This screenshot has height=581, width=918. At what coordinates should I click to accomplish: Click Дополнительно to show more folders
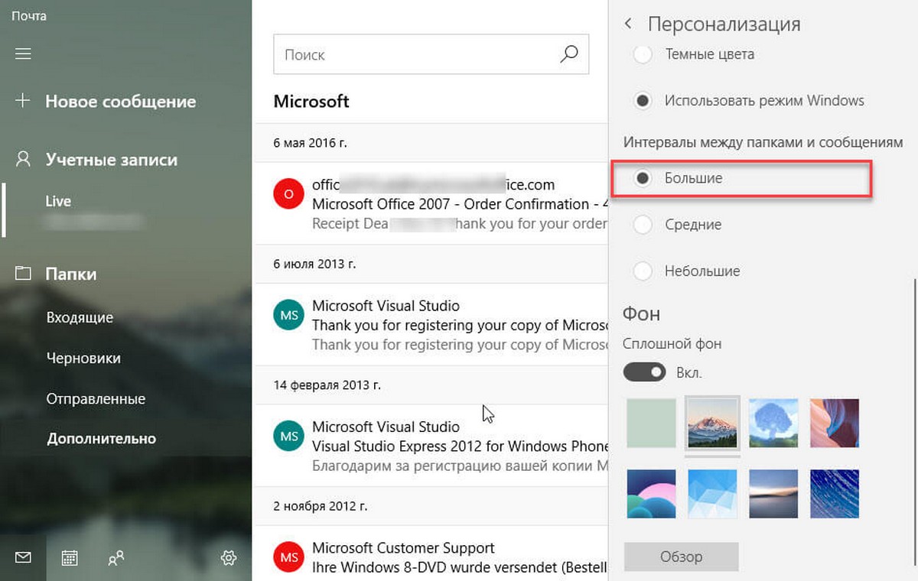tap(101, 439)
